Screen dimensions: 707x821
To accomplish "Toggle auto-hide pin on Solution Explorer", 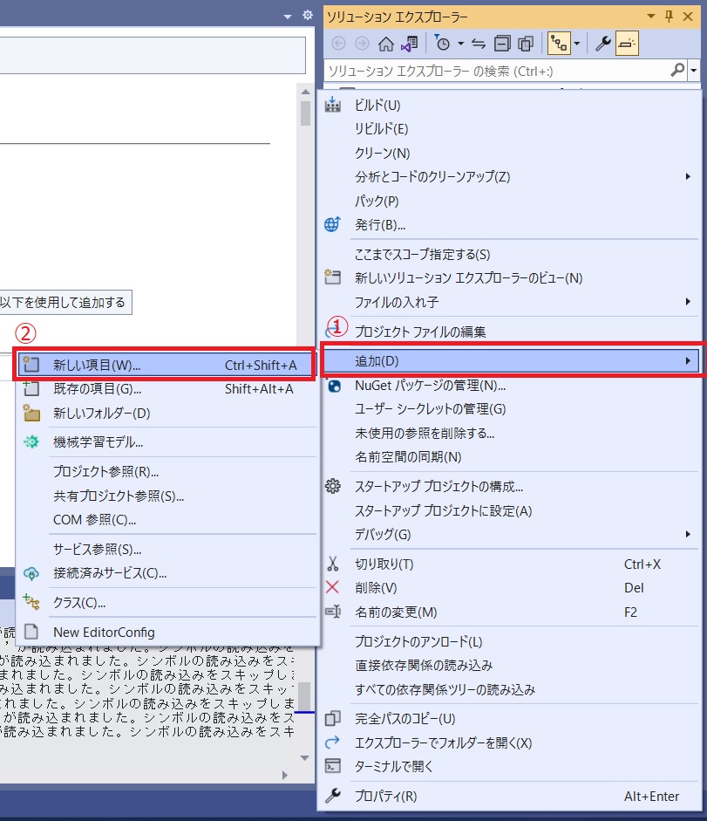I will point(670,16).
